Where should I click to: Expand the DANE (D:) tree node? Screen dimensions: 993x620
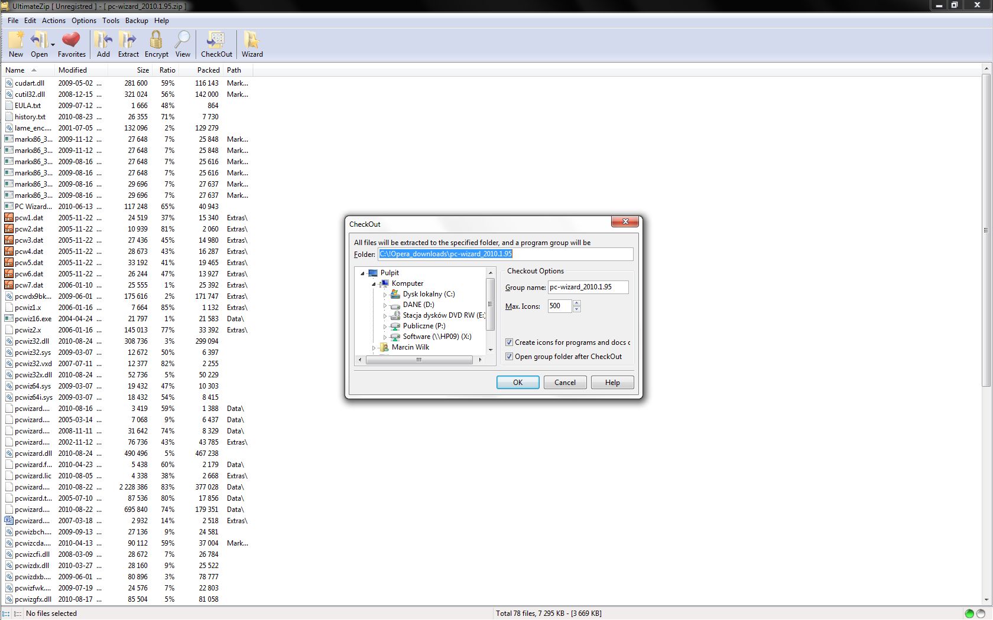385,305
